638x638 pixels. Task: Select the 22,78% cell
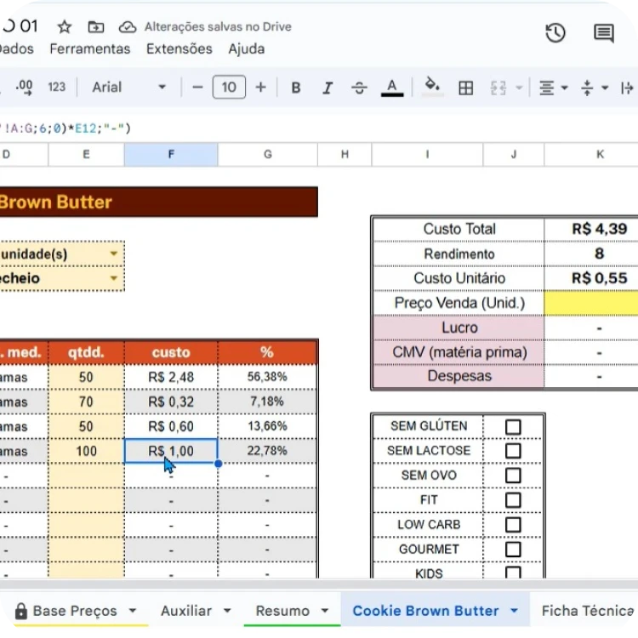pyautogui.click(x=267, y=451)
